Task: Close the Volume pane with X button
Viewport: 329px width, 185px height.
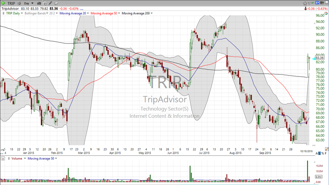Action: click(x=3, y=159)
